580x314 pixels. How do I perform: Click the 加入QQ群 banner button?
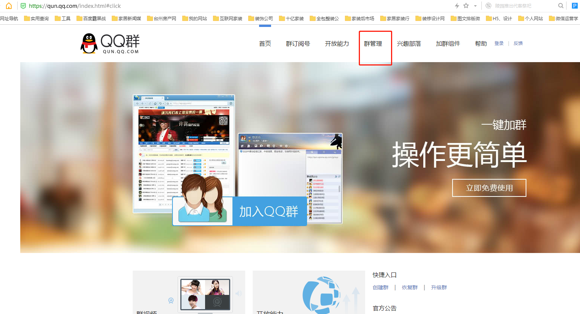click(240, 211)
